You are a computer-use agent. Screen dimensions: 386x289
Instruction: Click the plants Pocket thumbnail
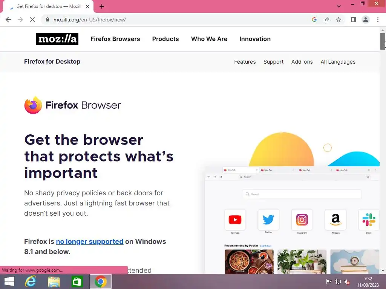(302, 262)
